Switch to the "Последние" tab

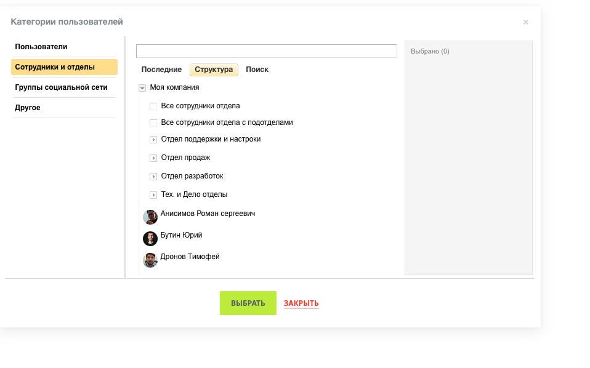tap(161, 70)
